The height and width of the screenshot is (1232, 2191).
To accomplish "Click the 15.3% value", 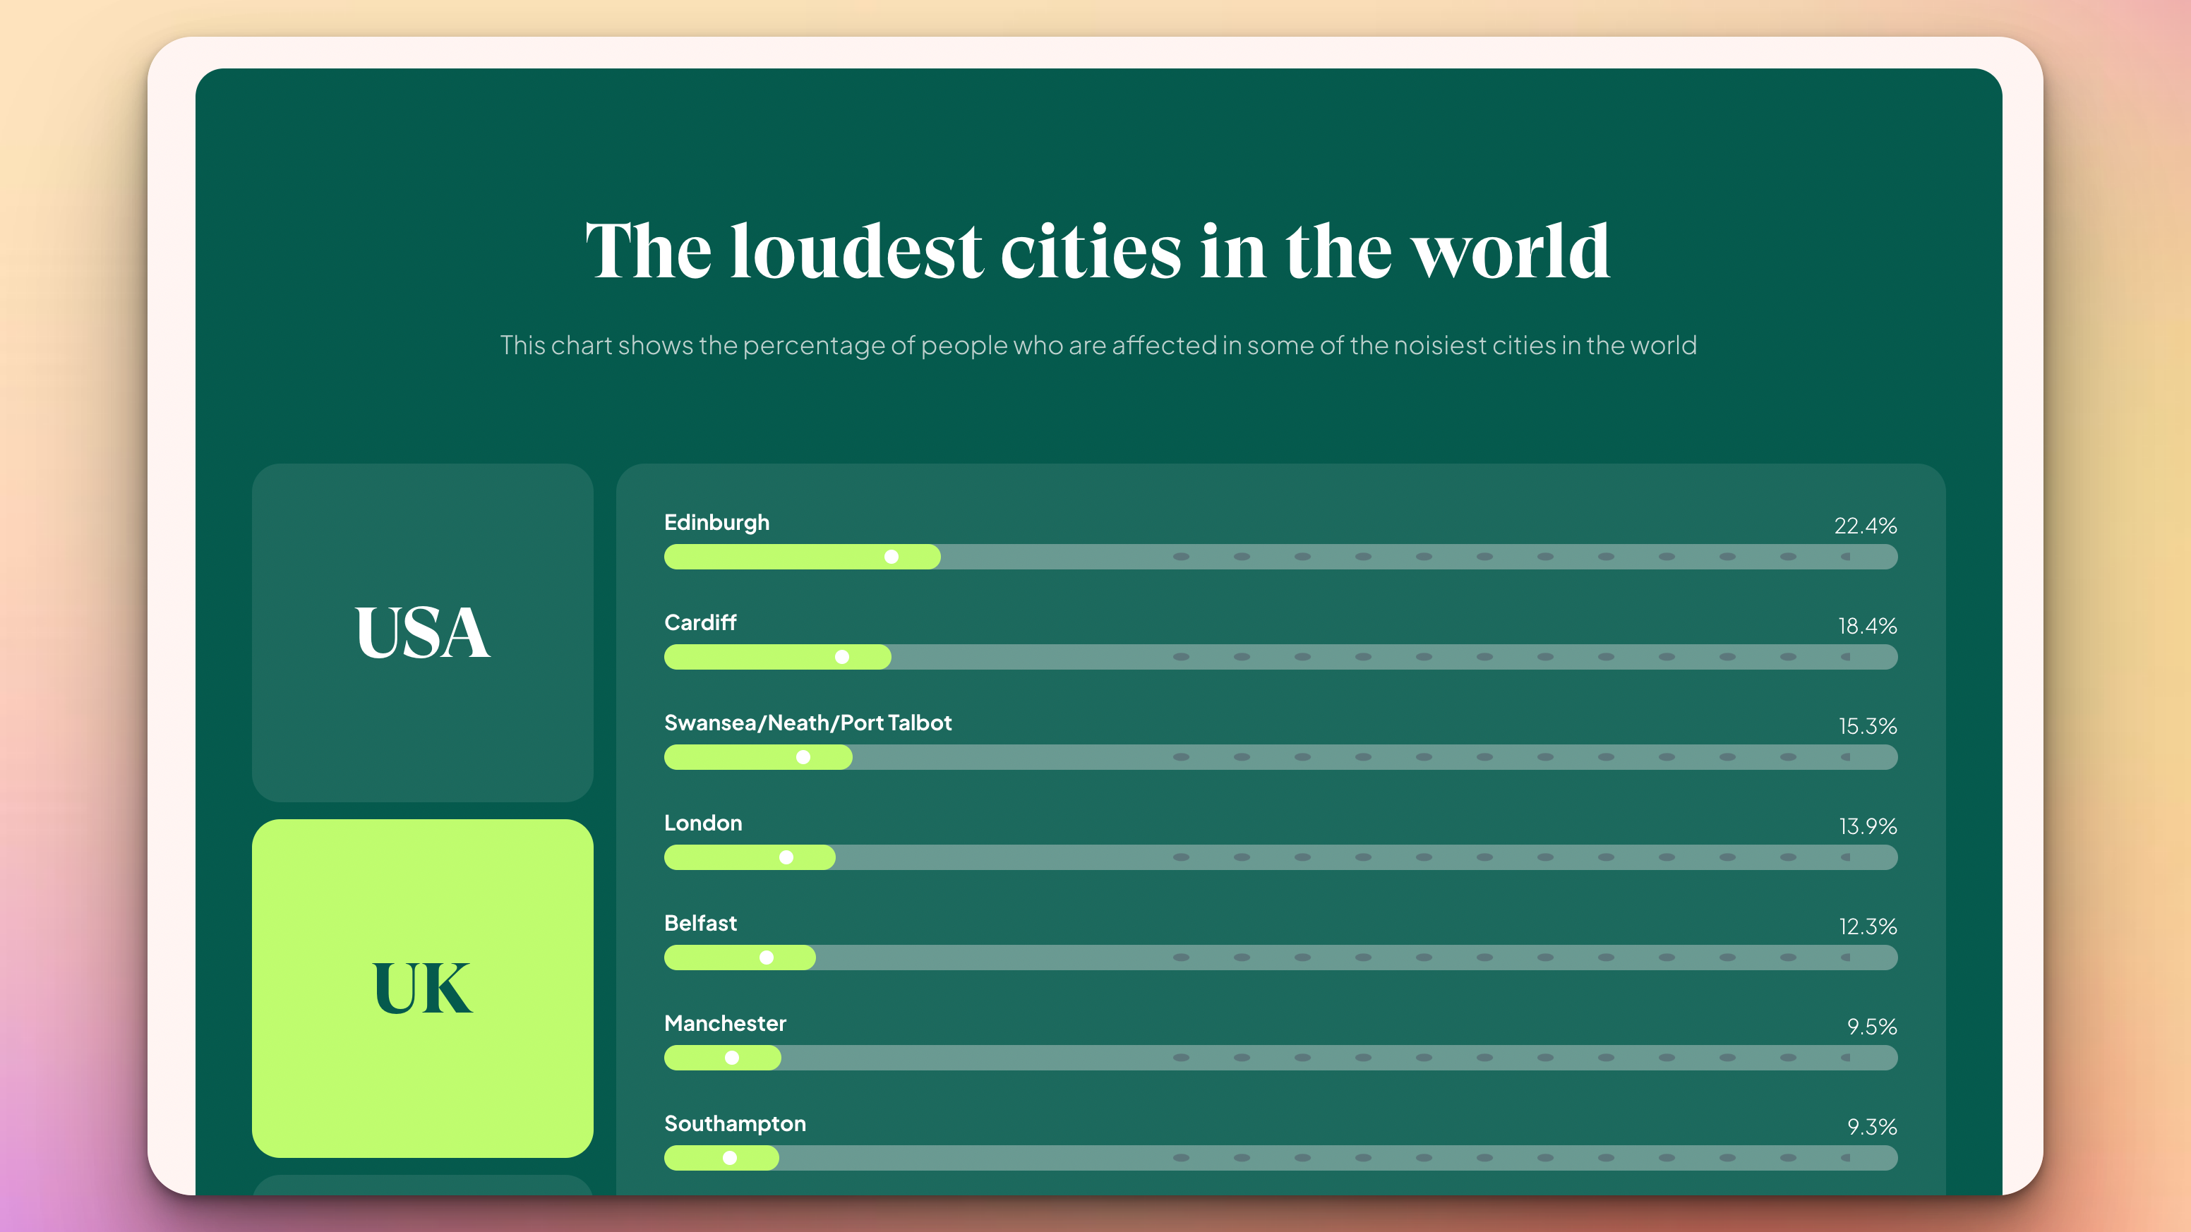I will (x=1867, y=726).
